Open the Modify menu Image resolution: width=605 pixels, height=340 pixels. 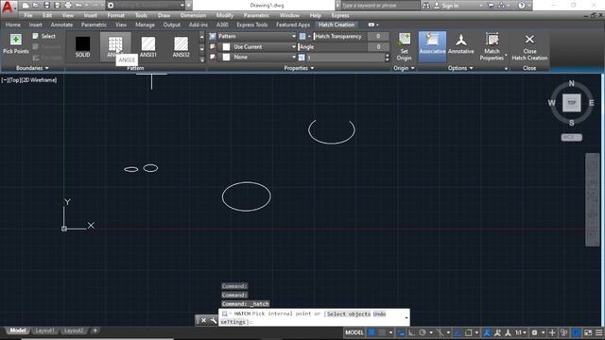coord(225,15)
